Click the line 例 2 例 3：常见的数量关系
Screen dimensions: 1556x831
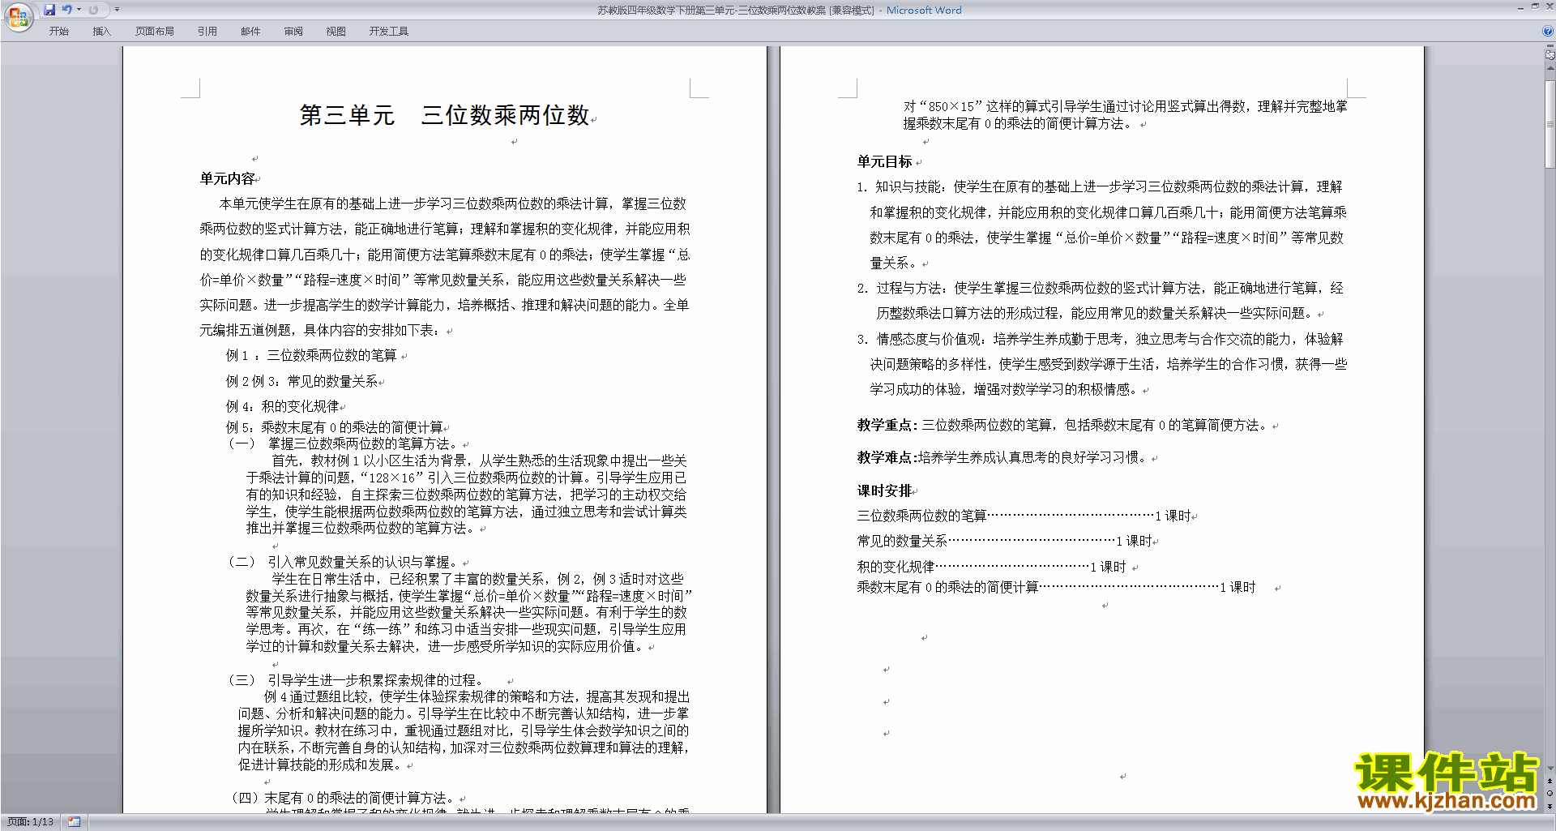pos(301,381)
